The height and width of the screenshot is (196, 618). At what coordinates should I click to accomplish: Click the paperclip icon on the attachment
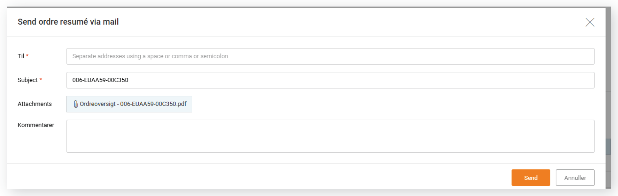[x=76, y=104]
